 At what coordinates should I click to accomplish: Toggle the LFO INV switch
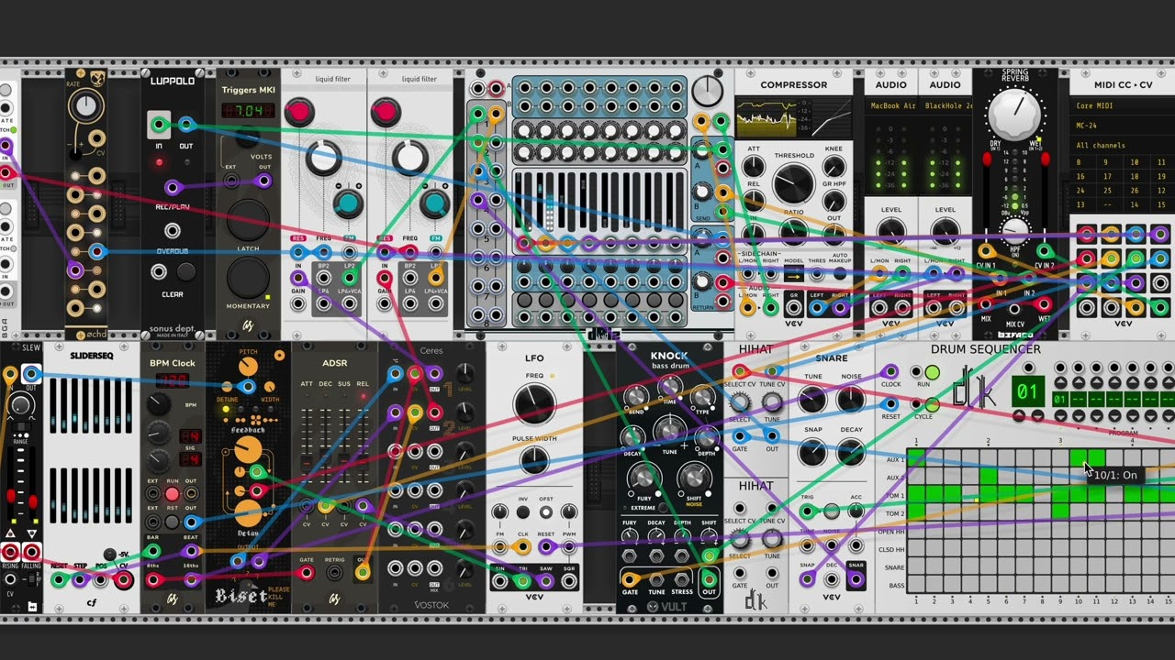point(523,512)
